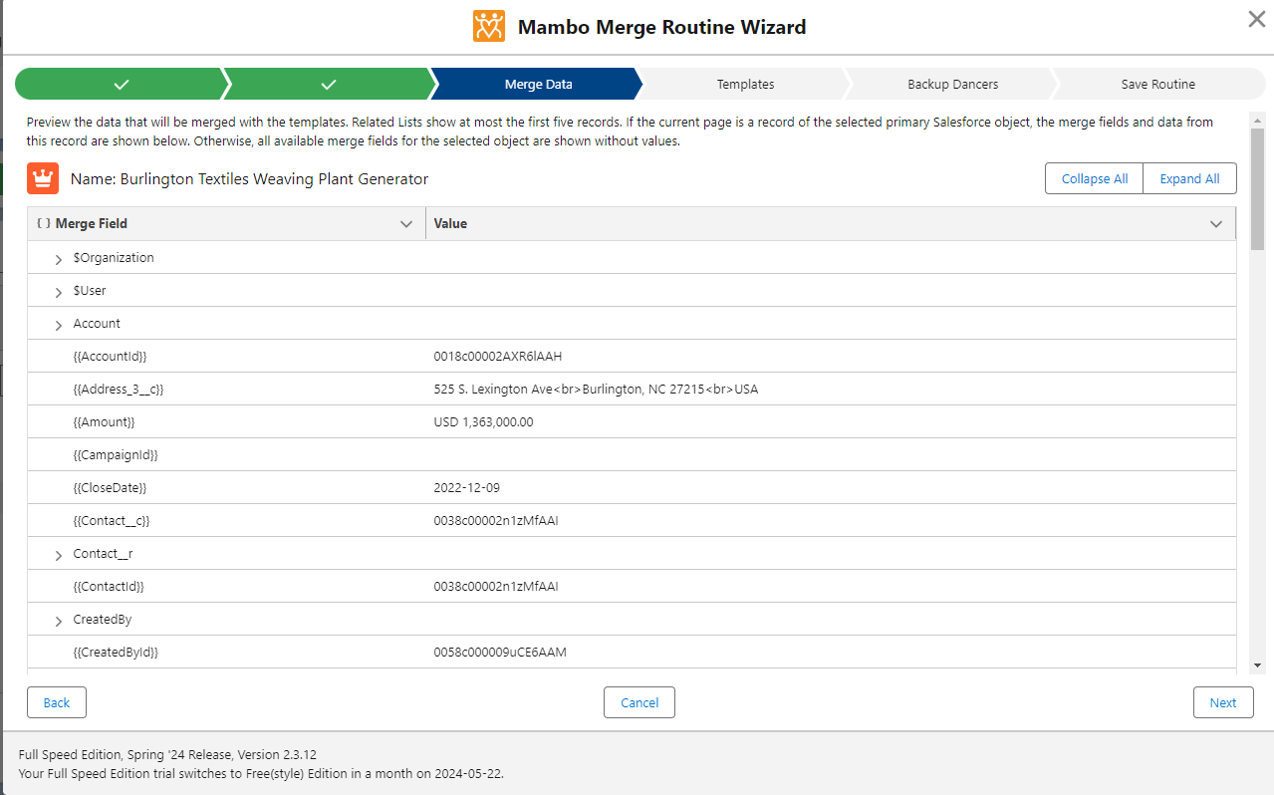This screenshot has height=795, width=1274.
Task: Expand the Contact__r related fields
Action: (58, 553)
